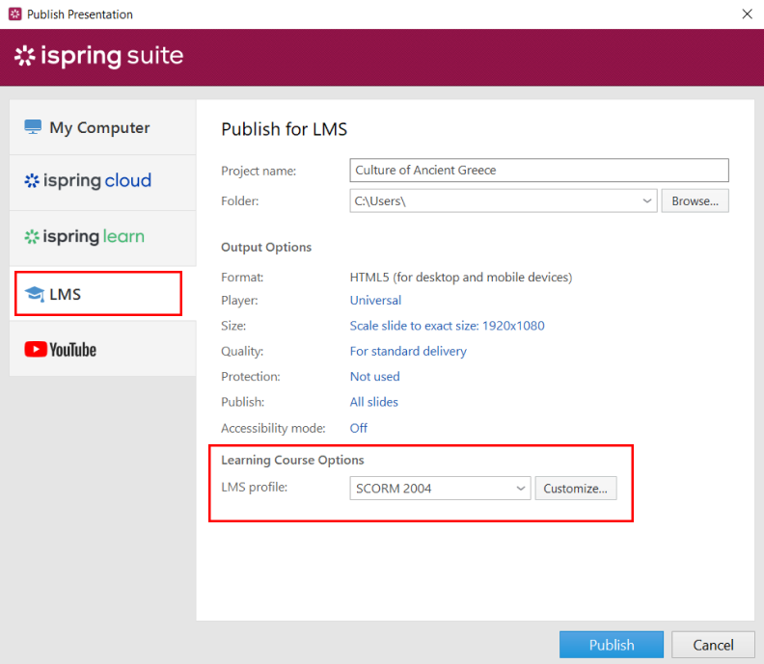Viewport: 764px width, 664px height.
Task: Select the YouTube publishing tab
Action: pyautogui.click(x=103, y=349)
